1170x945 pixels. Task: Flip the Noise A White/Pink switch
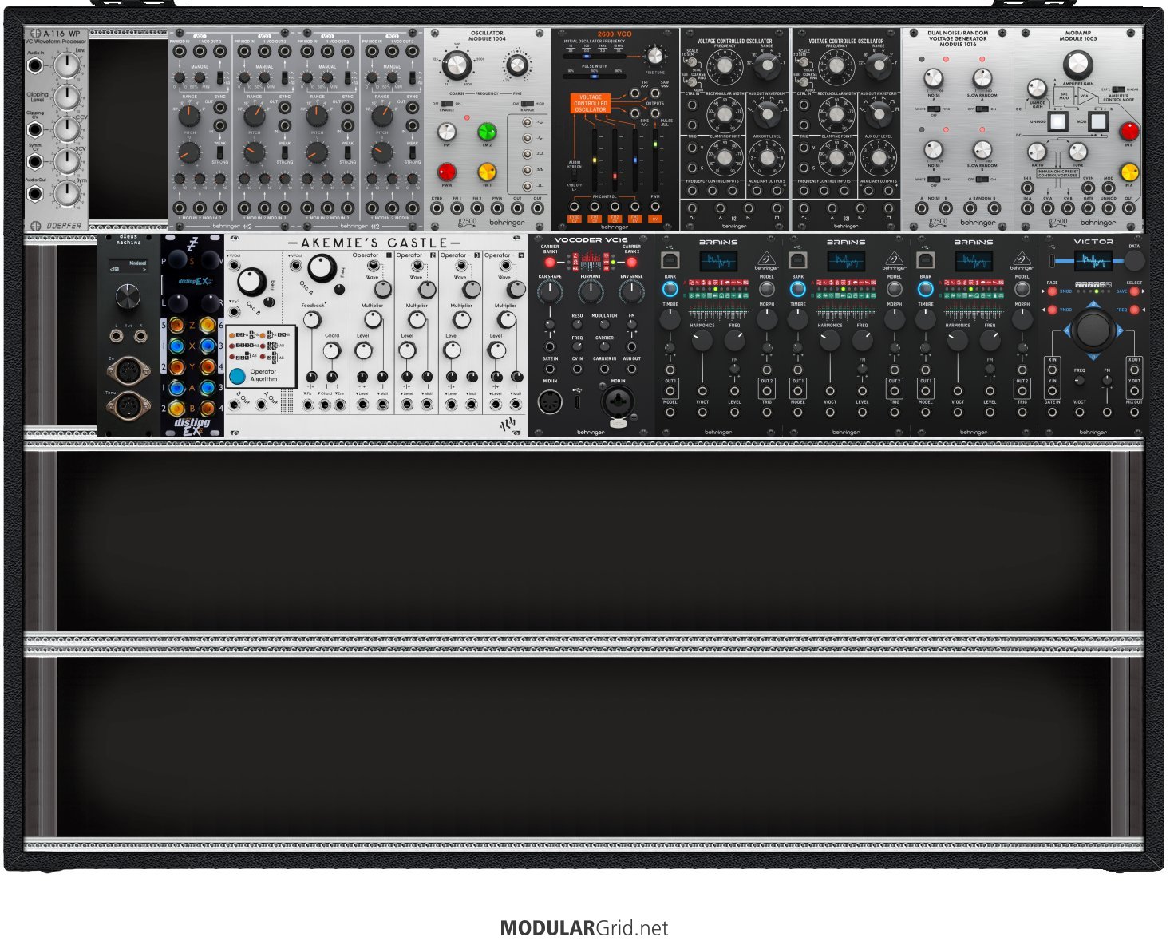(x=933, y=109)
